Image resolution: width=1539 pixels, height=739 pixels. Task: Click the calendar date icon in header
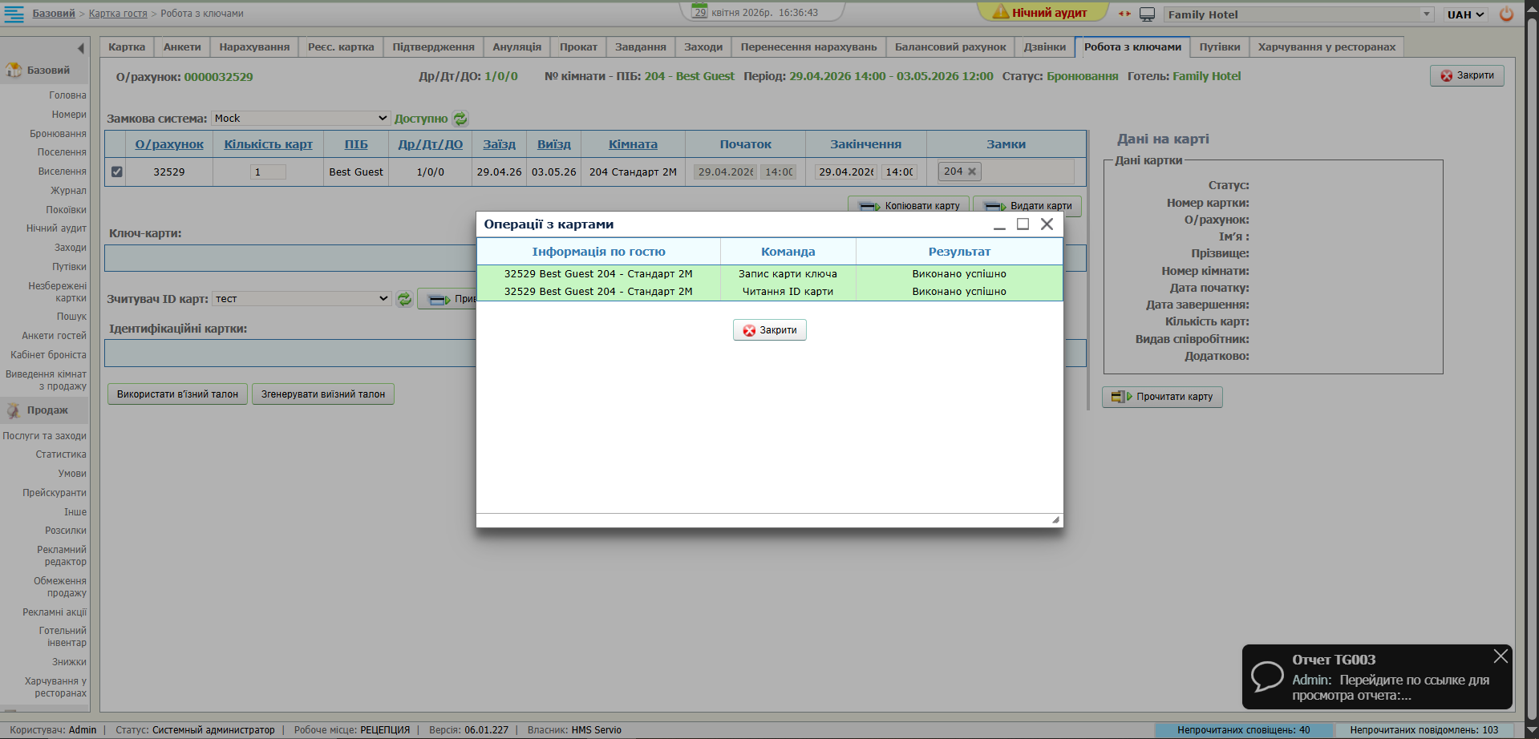699,12
